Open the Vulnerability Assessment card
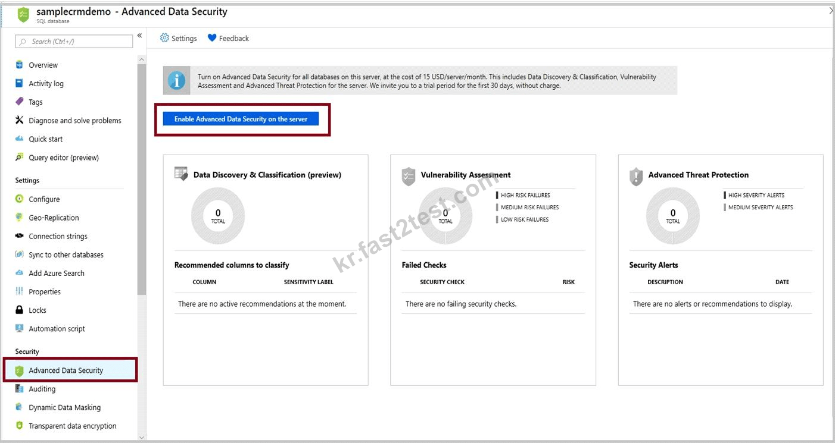Screen dimensions: 835x443 [x=493, y=270]
